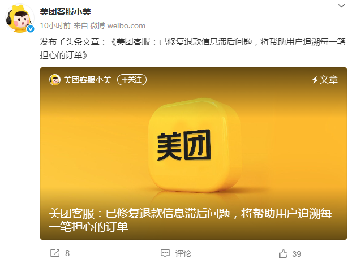
Task: Open the 10小时前 post timestamp link
Action: (55, 25)
